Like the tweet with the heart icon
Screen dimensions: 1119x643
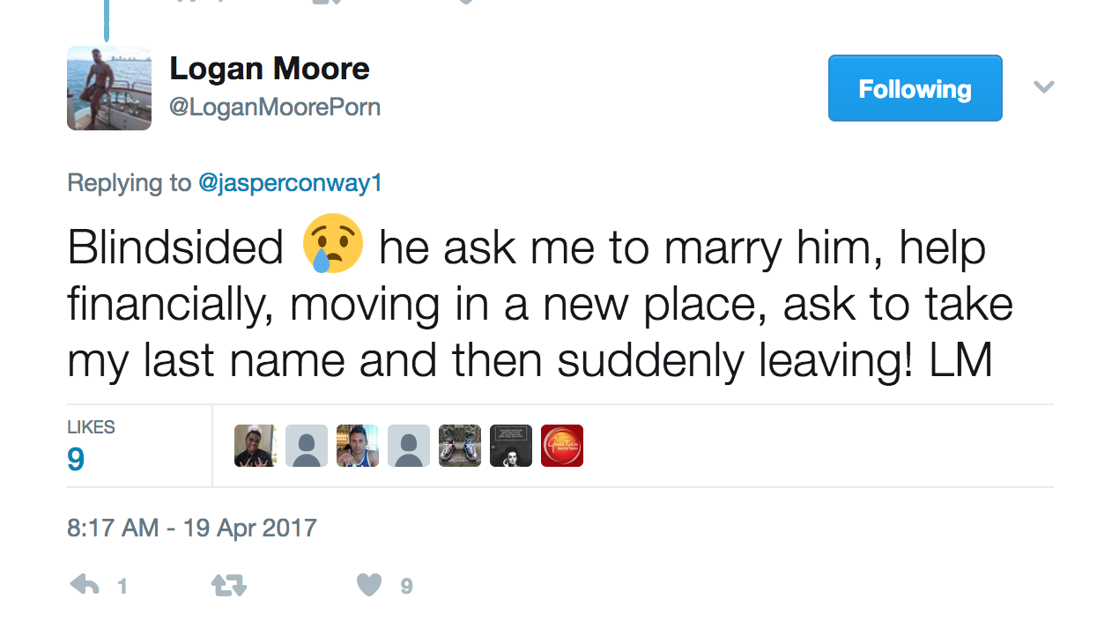(369, 585)
